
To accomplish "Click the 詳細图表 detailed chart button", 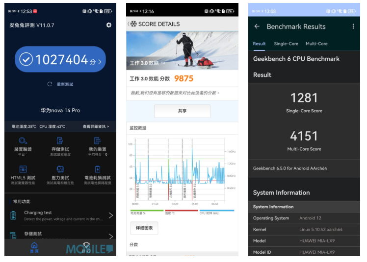I will pyautogui.click(x=144, y=228).
